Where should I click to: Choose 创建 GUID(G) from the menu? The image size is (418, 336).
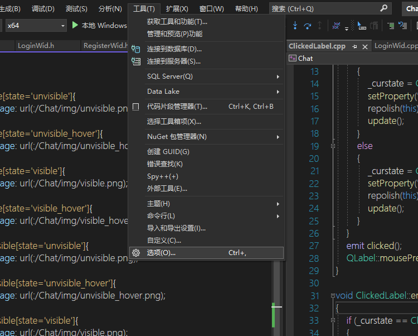[206, 152]
